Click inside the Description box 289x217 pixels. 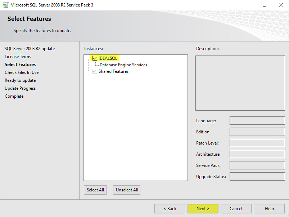pos(240,83)
